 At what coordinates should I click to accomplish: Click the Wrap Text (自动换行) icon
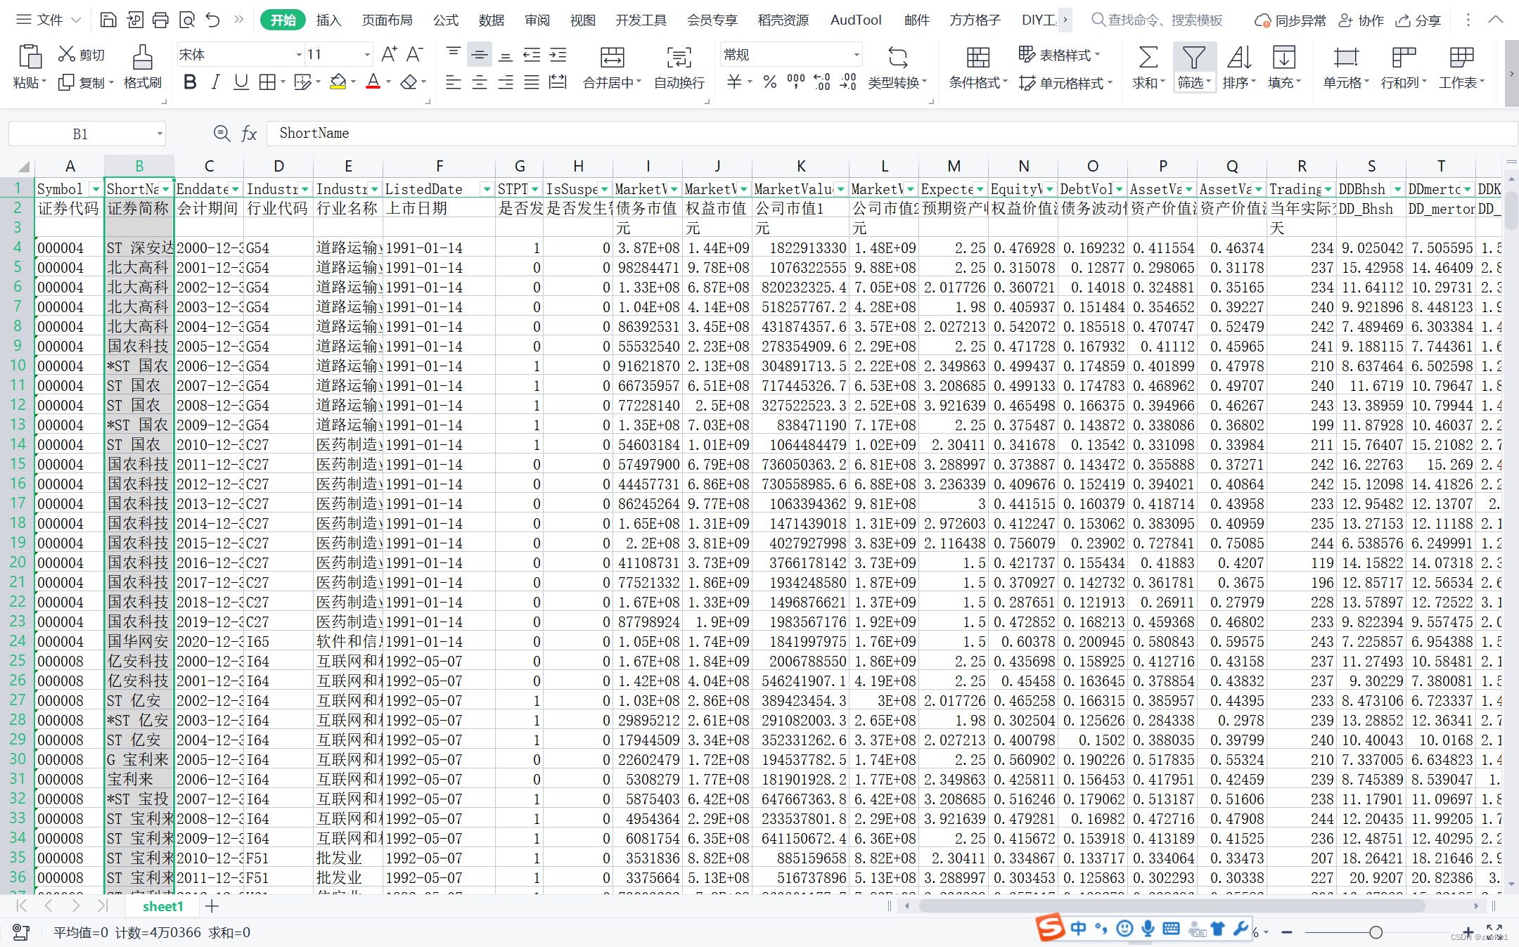pyautogui.click(x=679, y=58)
